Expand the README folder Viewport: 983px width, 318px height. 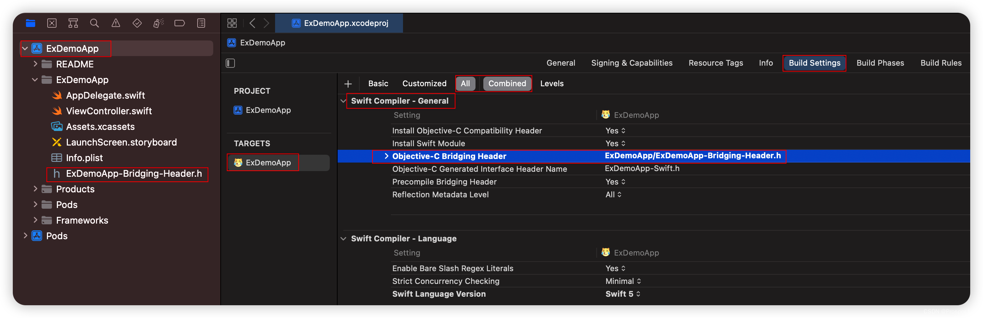tap(35, 64)
